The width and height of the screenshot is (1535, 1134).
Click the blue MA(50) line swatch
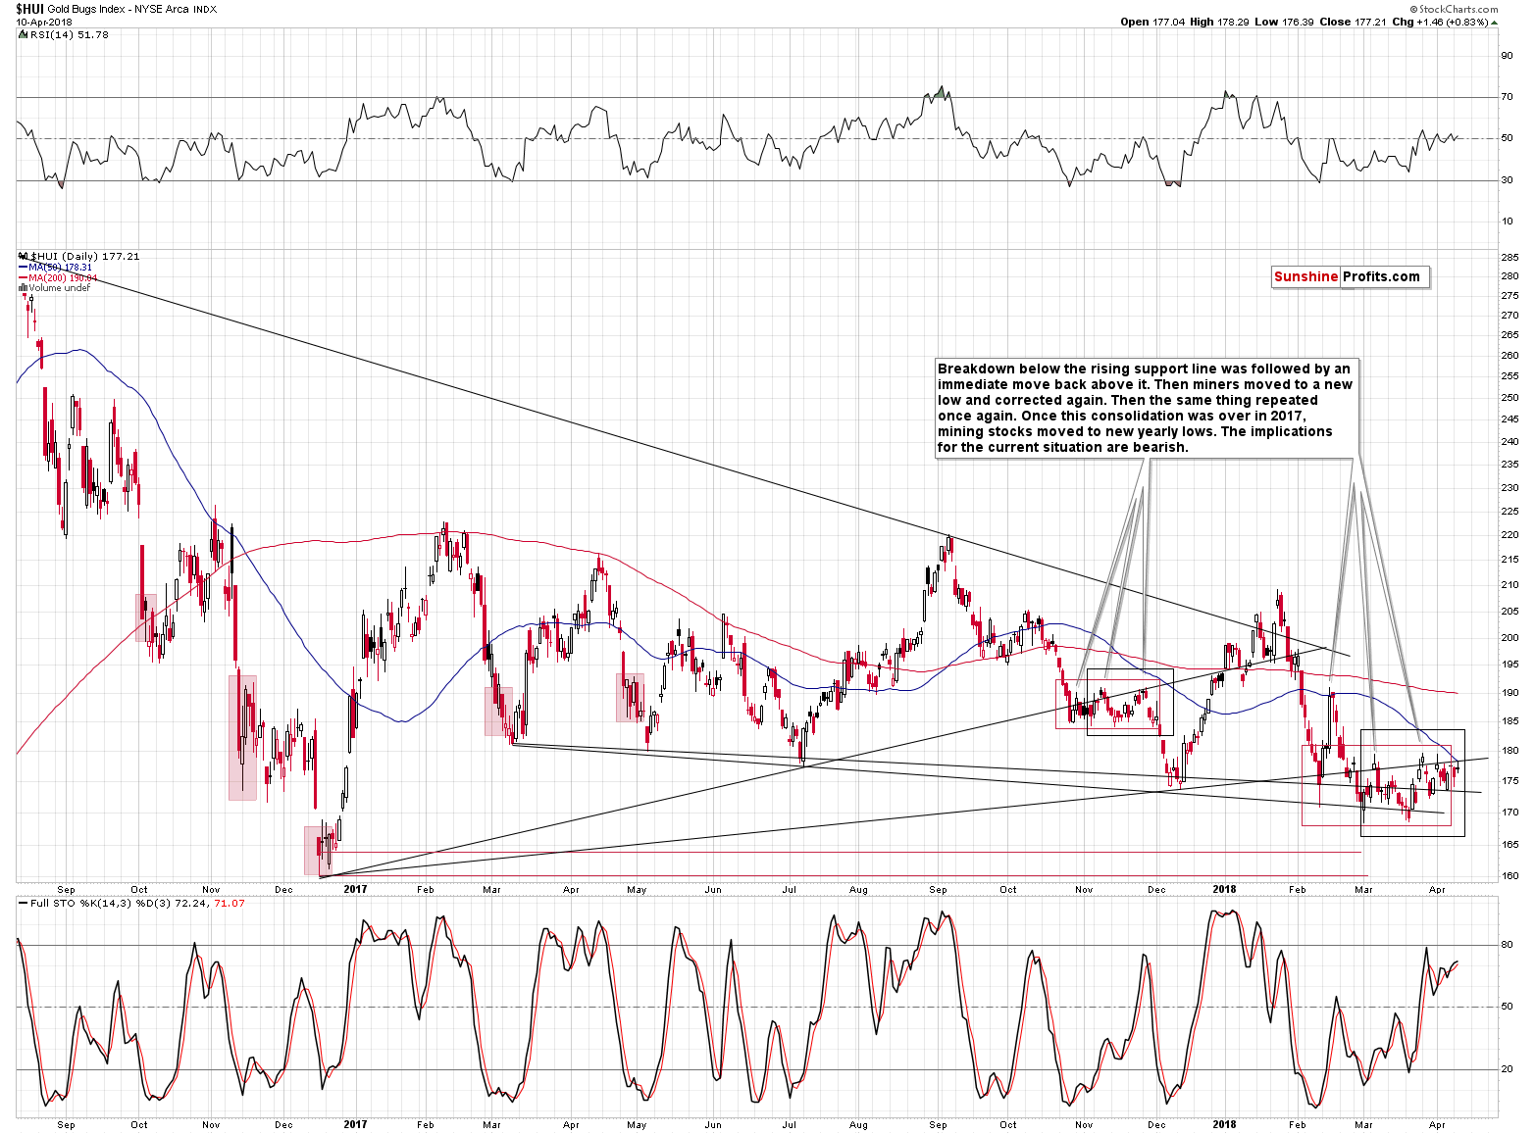[23, 268]
